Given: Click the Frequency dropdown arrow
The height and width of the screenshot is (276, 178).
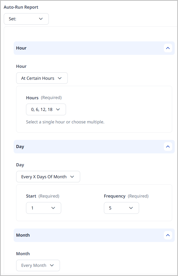Looking at the screenshot, I should [x=131, y=208].
